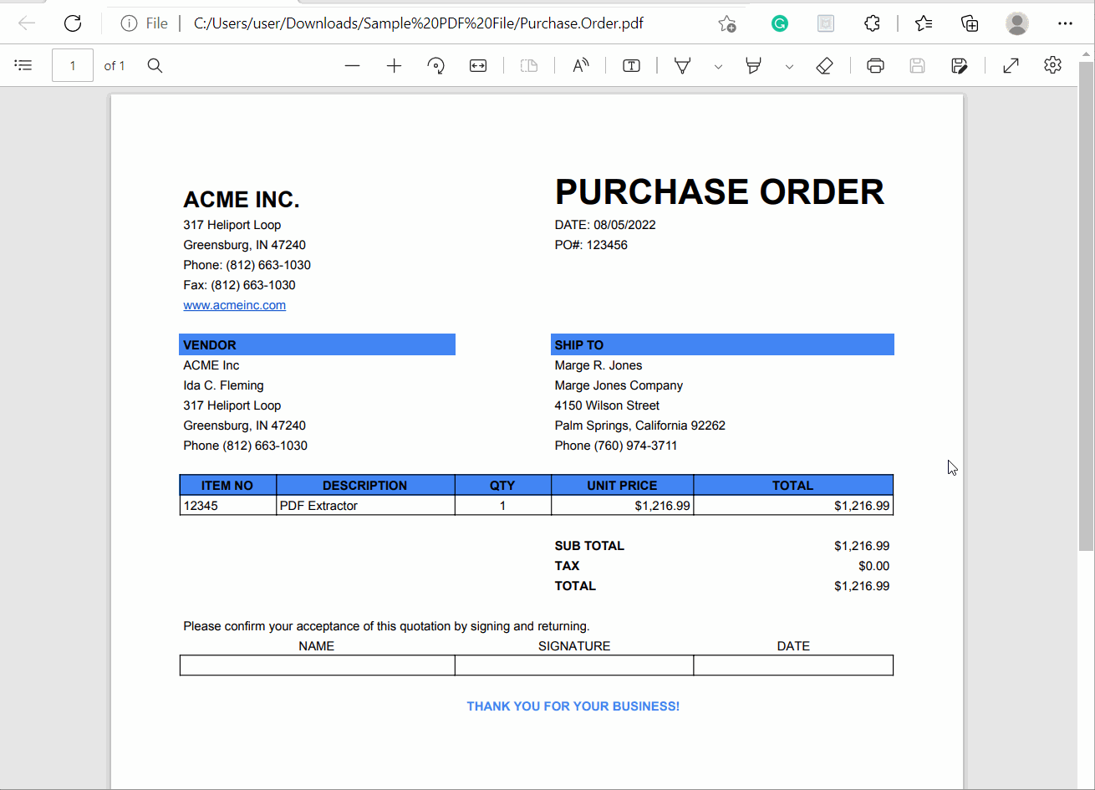
Task: Add this page to favorites star icon
Action: (727, 23)
